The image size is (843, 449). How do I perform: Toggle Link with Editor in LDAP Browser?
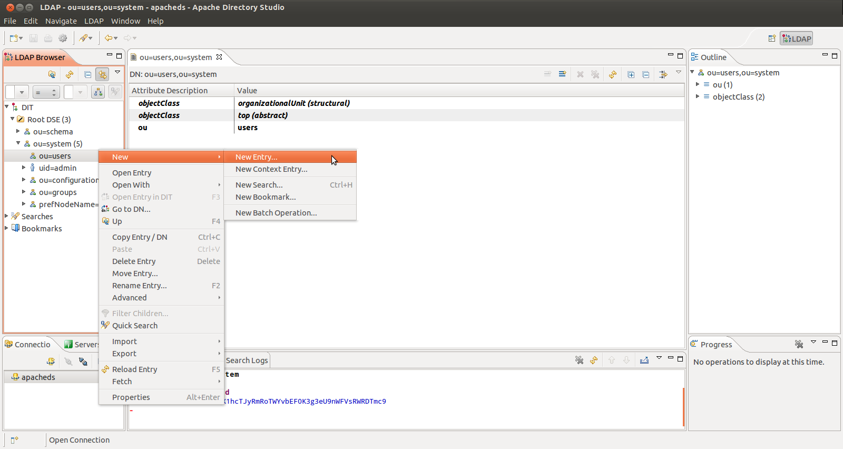click(x=102, y=74)
